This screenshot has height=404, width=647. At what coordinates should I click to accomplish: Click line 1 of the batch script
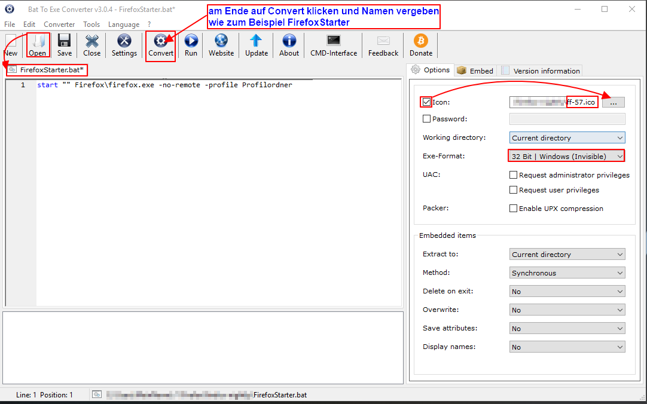click(164, 85)
